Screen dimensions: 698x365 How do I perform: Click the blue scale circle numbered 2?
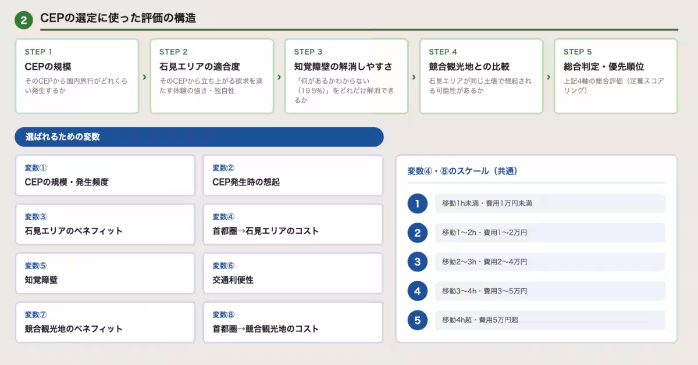418,232
